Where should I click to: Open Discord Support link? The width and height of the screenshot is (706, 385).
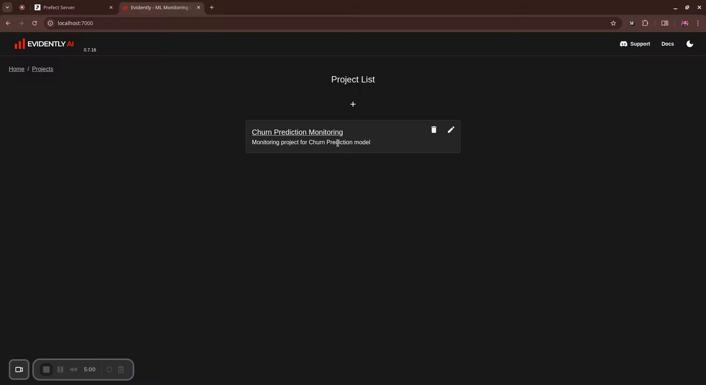pyautogui.click(x=635, y=44)
